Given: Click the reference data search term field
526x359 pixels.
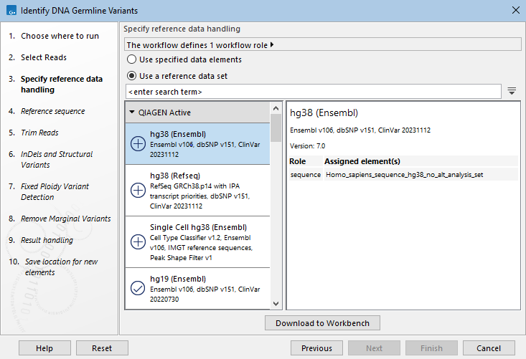Looking at the screenshot, I should 312,92.
